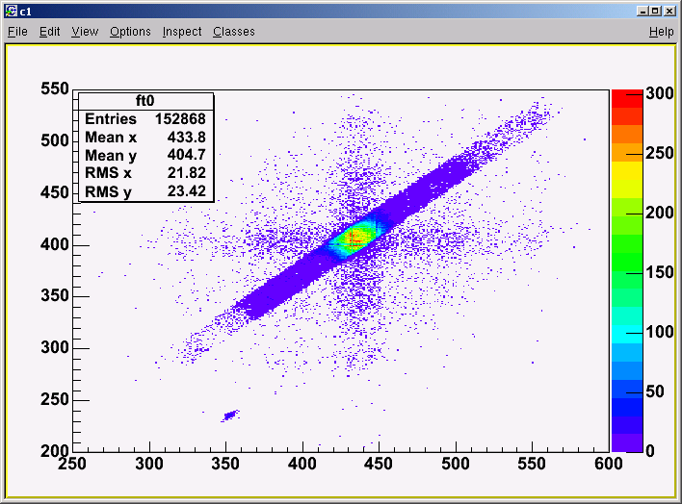Click the x-axis label 400
682x504 pixels.
[x=302, y=464]
